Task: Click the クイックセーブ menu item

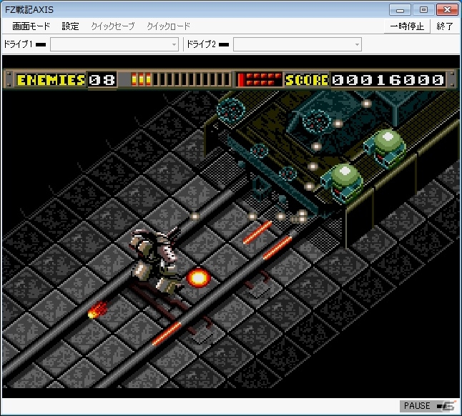Action: [x=113, y=26]
